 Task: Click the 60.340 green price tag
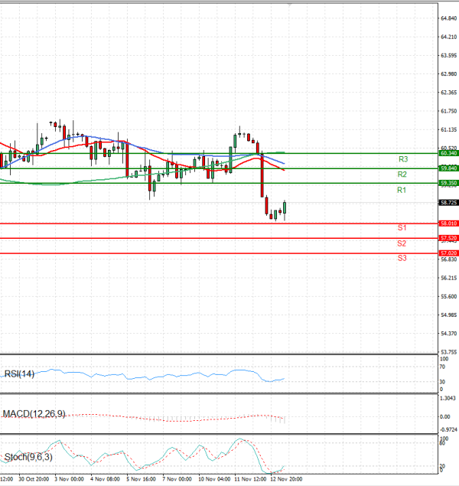(448, 153)
